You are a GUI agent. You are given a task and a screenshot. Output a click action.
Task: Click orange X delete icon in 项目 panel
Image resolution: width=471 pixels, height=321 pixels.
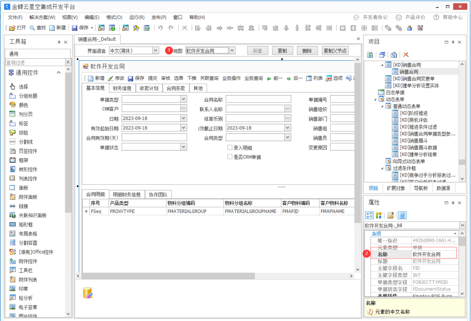tap(406, 55)
